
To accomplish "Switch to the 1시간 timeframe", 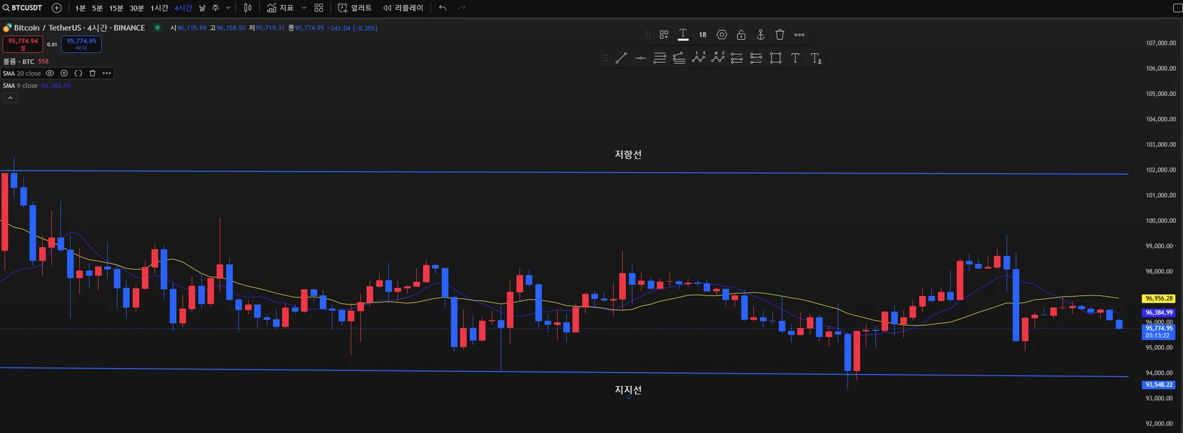I will point(159,7).
